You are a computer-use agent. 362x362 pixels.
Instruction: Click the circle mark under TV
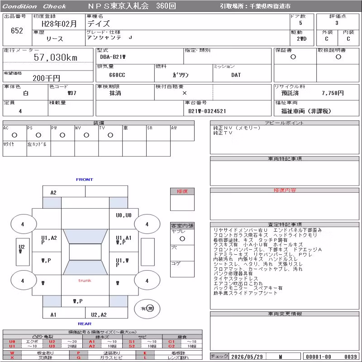(110, 135)
